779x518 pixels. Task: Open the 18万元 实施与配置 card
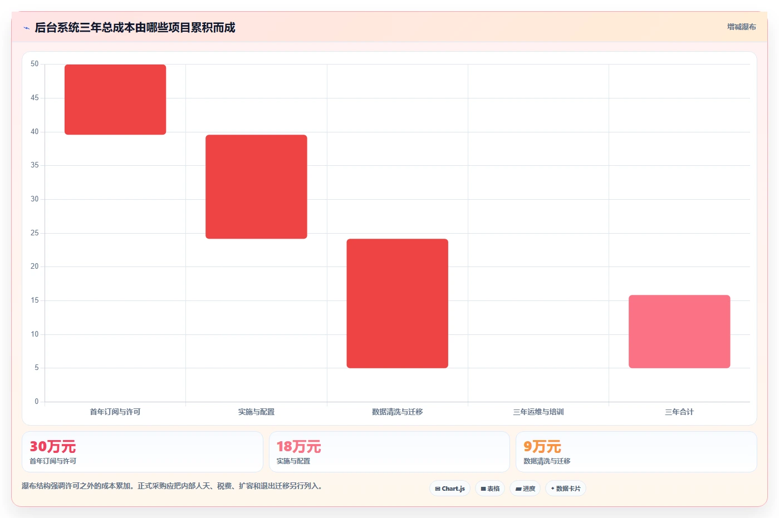[389, 452]
